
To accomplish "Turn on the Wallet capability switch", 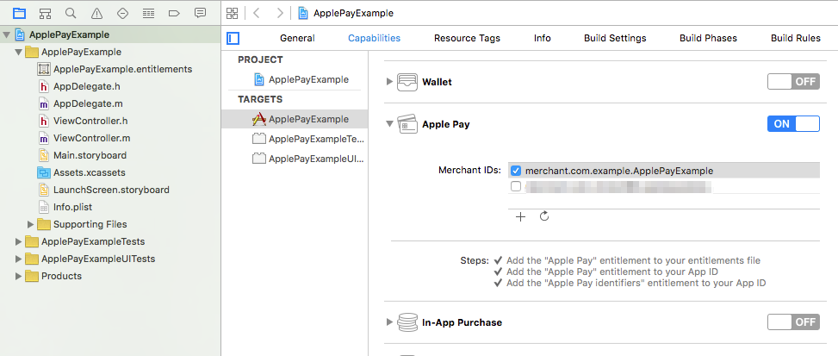I will 793,82.
